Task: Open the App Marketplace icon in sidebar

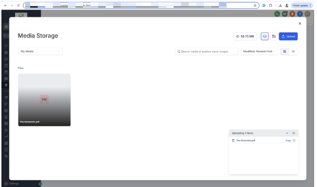Action: point(6,143)
